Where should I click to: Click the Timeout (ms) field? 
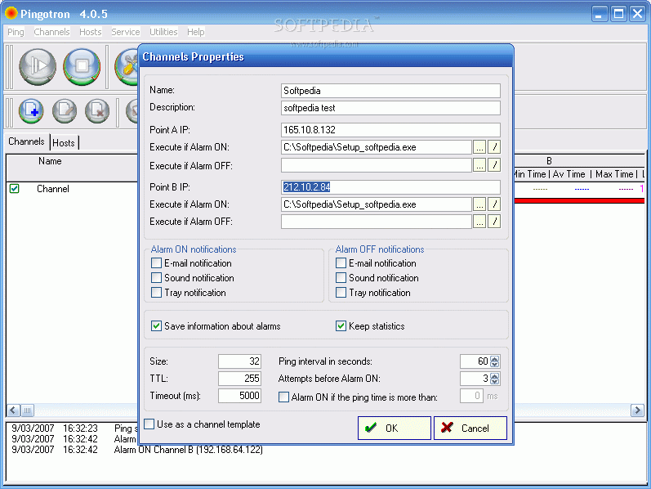tap(239, 396)
